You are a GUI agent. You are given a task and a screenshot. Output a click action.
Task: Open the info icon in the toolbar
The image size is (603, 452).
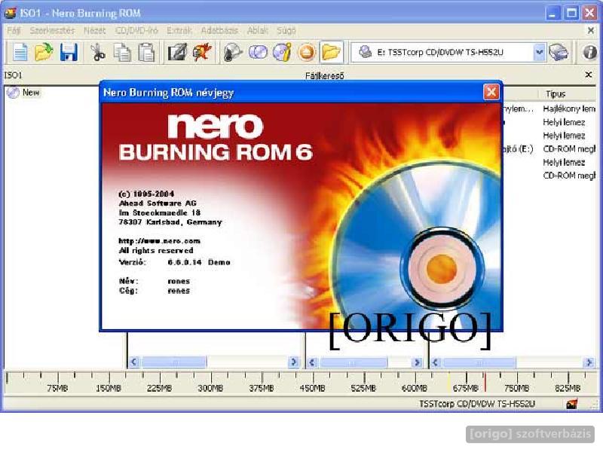590,52
